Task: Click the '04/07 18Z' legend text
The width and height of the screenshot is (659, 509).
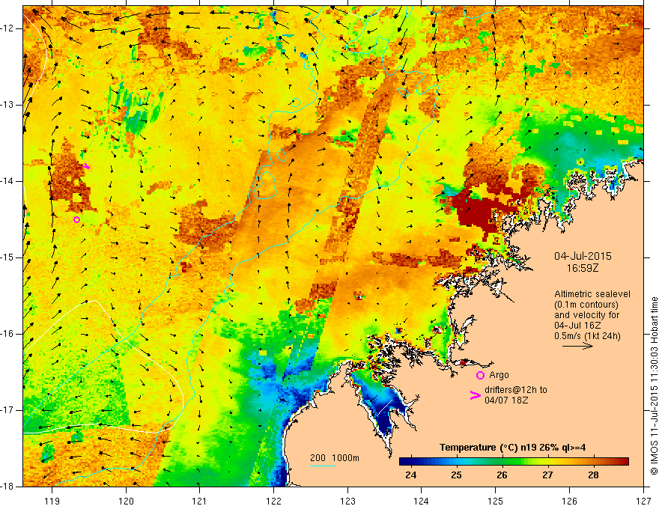Action: (506, 400)
